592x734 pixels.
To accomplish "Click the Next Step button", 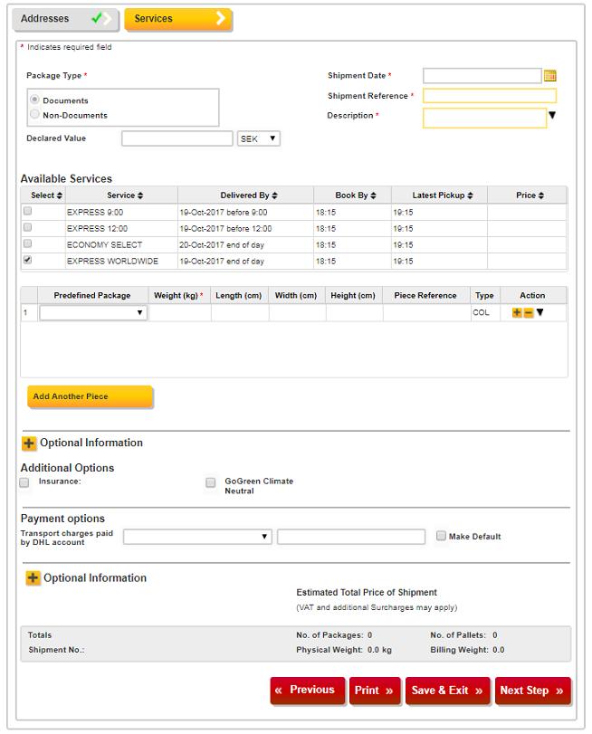I will tap(532, 691).
